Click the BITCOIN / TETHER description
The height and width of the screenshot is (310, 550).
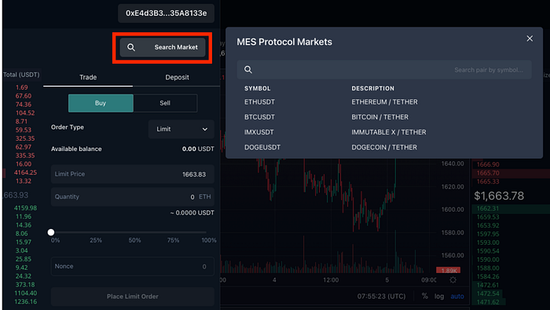[379, 117]
